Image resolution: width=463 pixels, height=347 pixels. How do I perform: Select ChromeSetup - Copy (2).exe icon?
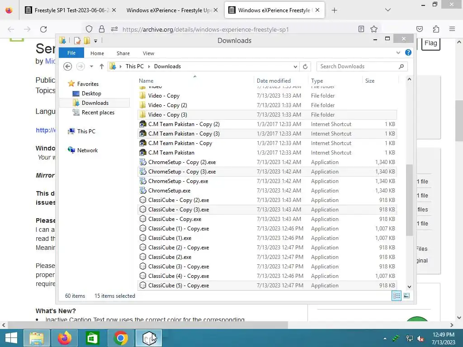[x=142, y=162]
